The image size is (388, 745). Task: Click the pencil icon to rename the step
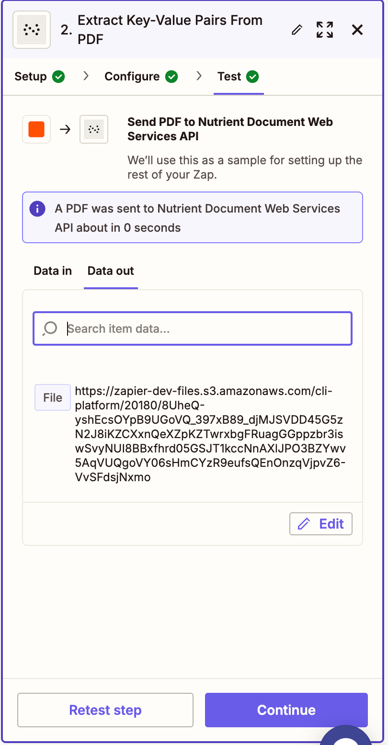click(296, 29)
